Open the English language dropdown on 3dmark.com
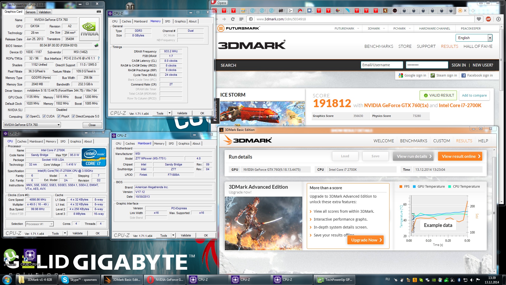 tap(474, 38)
